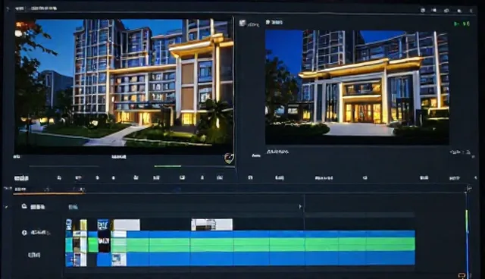Click the green indicator text at top right of right panel
485x279 pixels.
(462, 24)
